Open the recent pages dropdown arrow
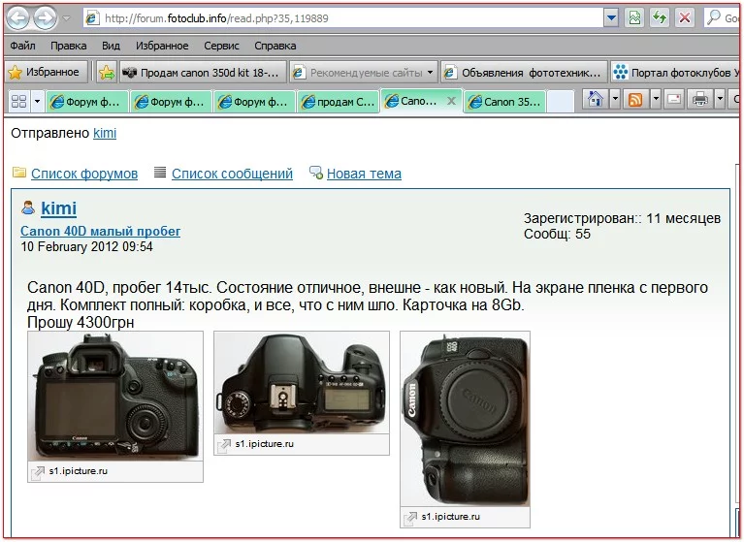The image size is (744, 542). (x=66, y=18)
